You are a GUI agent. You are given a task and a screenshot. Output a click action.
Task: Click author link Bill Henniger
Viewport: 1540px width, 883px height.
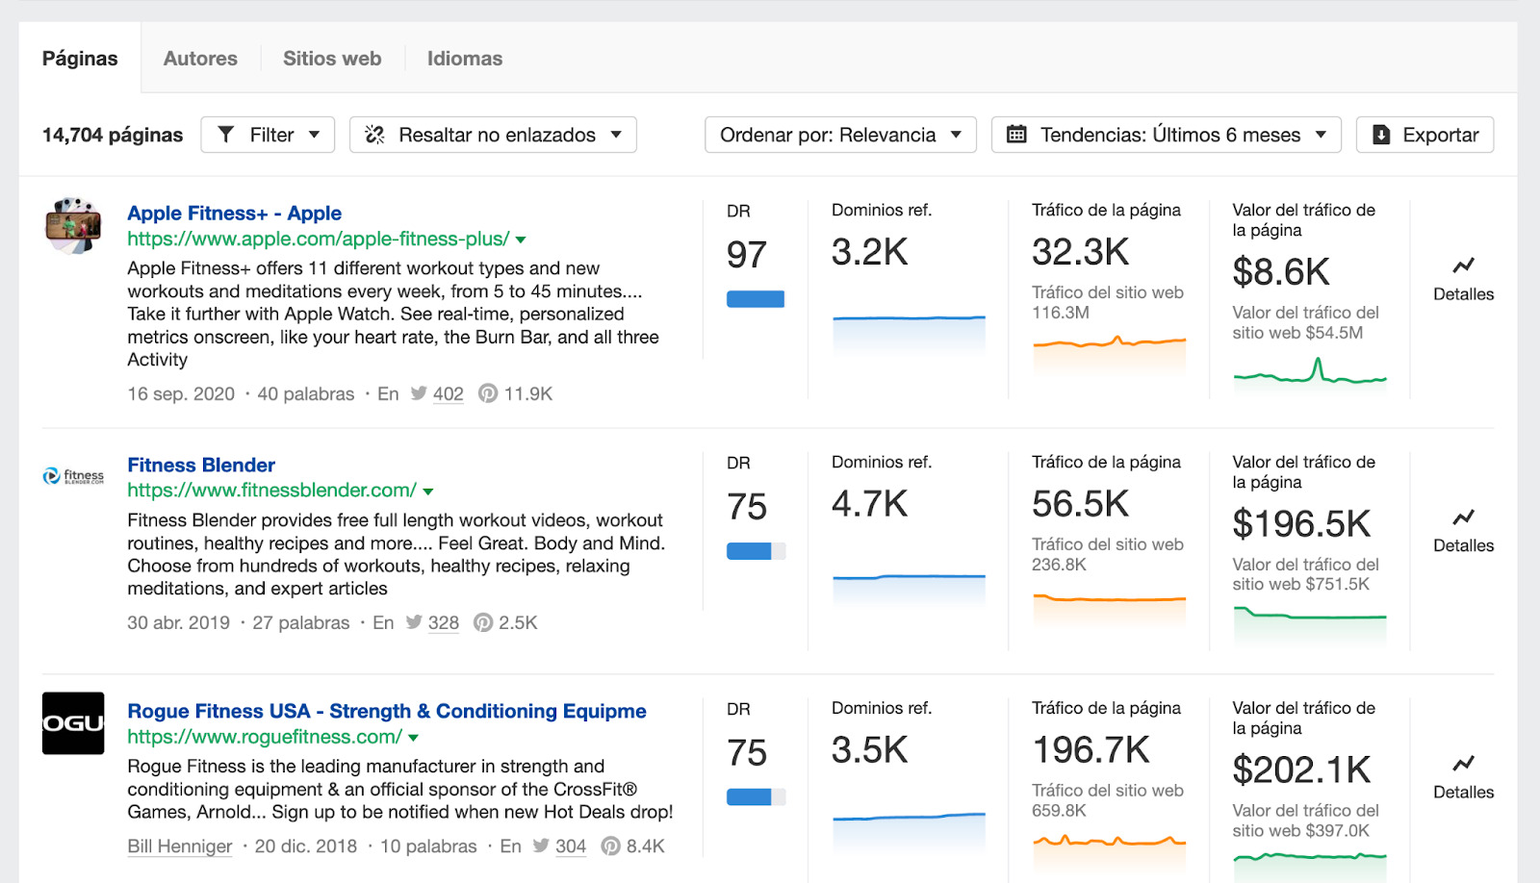(x=180, y=846)
